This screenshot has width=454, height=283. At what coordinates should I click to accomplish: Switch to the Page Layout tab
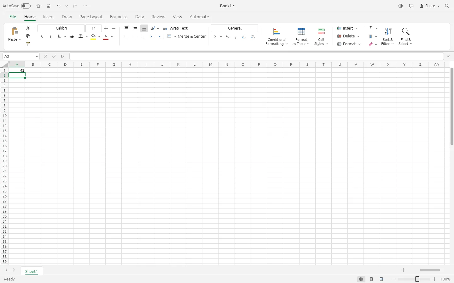coord(91,17)
